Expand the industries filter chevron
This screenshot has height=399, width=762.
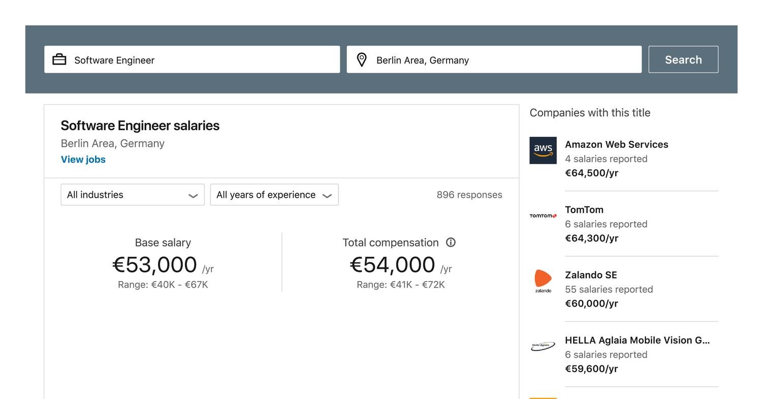coord(193,195)
